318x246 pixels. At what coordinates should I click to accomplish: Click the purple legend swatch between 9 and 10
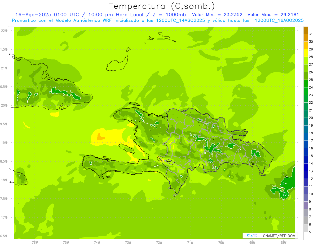coord(306,198)
